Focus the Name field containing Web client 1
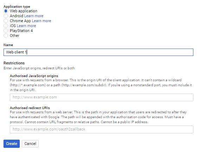This screenshot has width=205, height=152. [98, 52]
